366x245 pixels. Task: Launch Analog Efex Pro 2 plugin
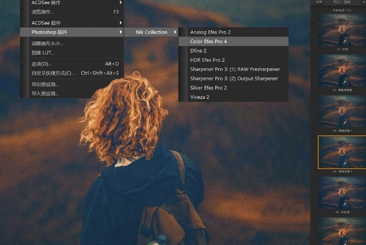[x=210, y=32]
